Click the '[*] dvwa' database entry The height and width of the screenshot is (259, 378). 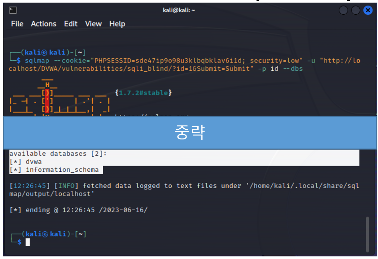[x=25, y=162]
